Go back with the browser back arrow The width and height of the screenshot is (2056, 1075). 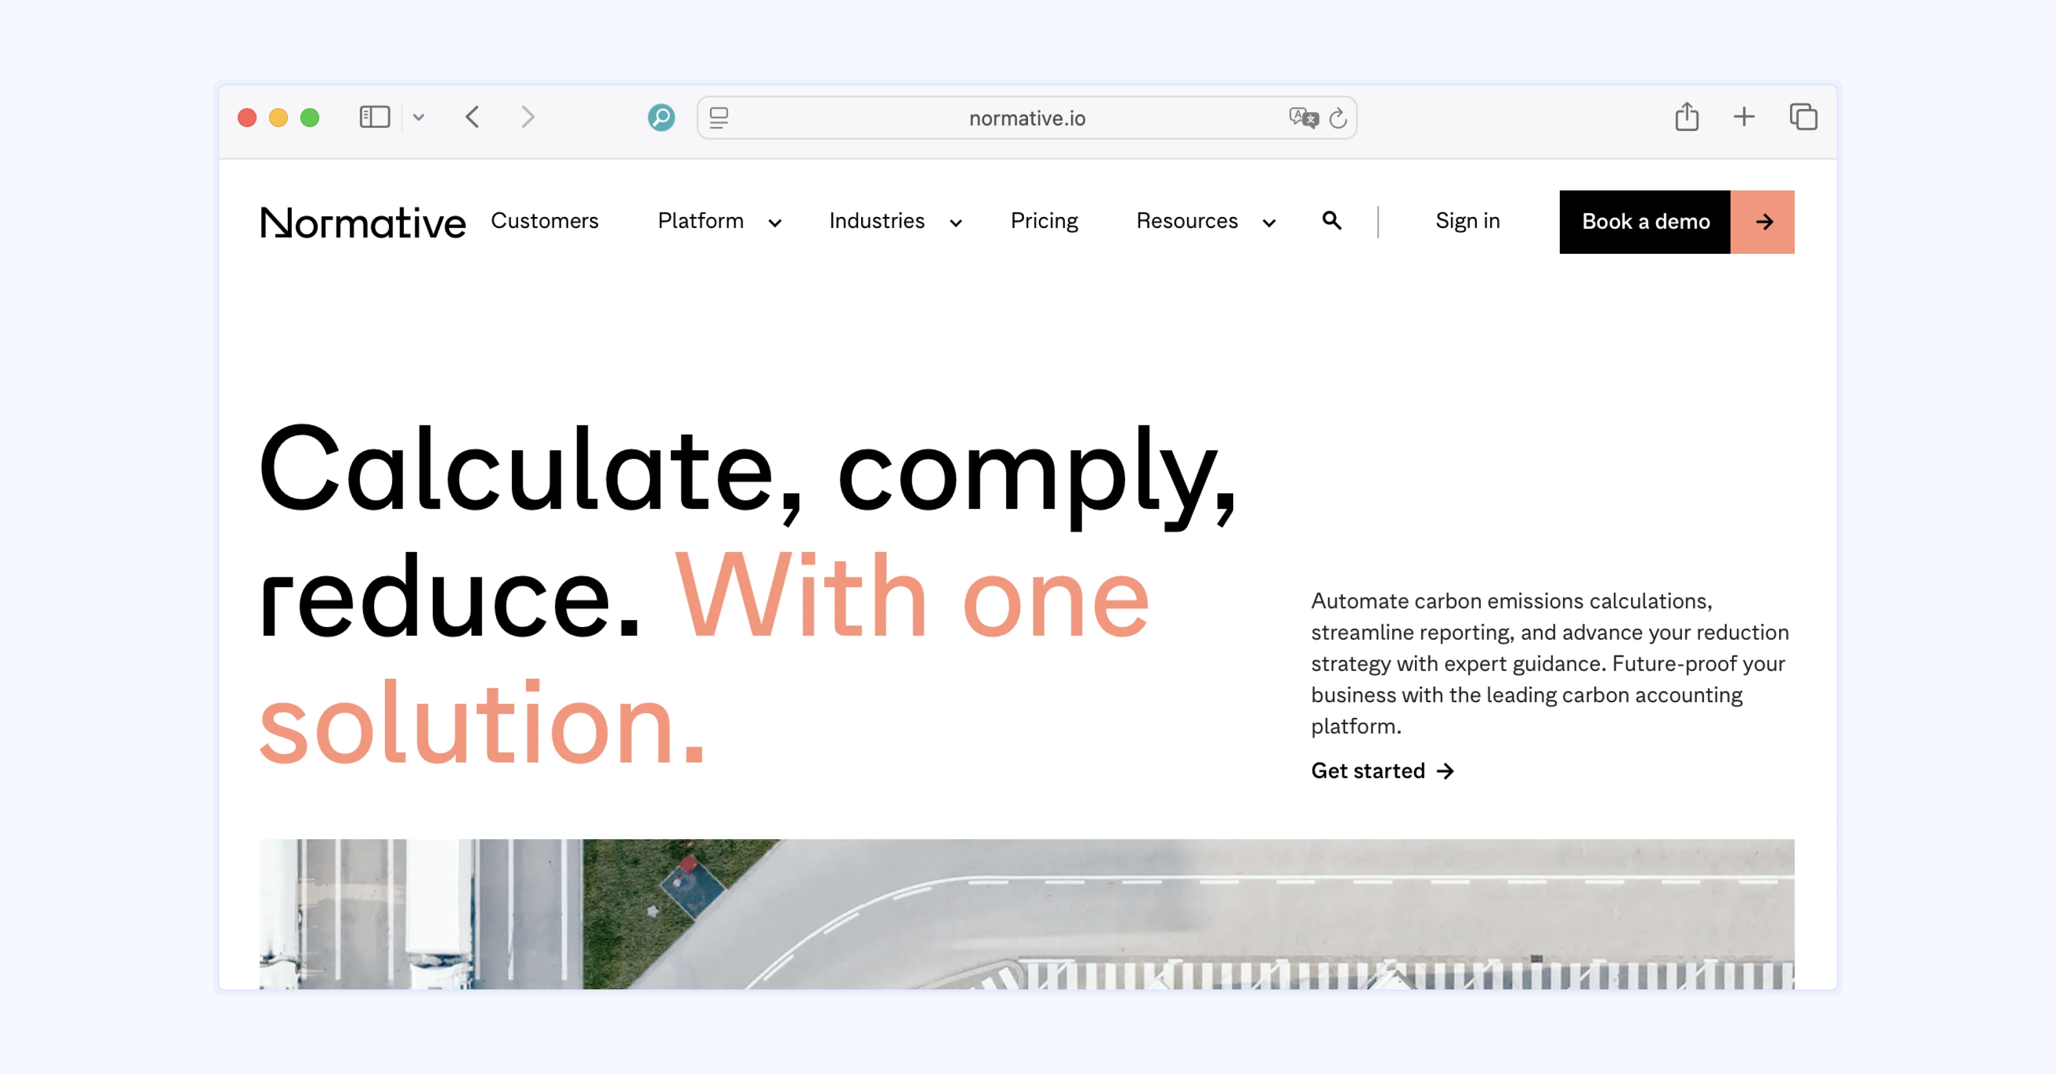tap(473, 117)
